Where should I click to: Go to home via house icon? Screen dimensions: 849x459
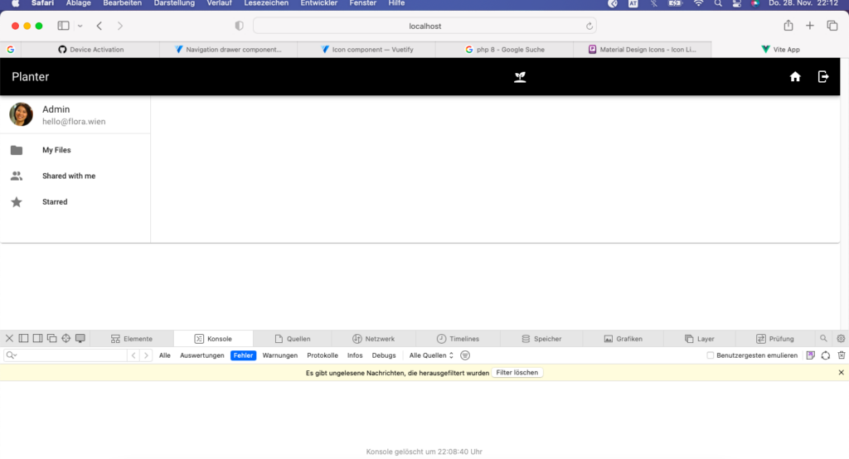click(795, 77)
